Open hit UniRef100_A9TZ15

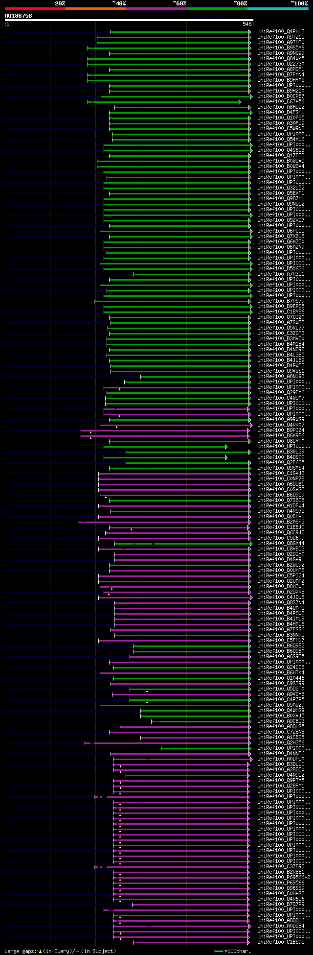click(281, 37)
